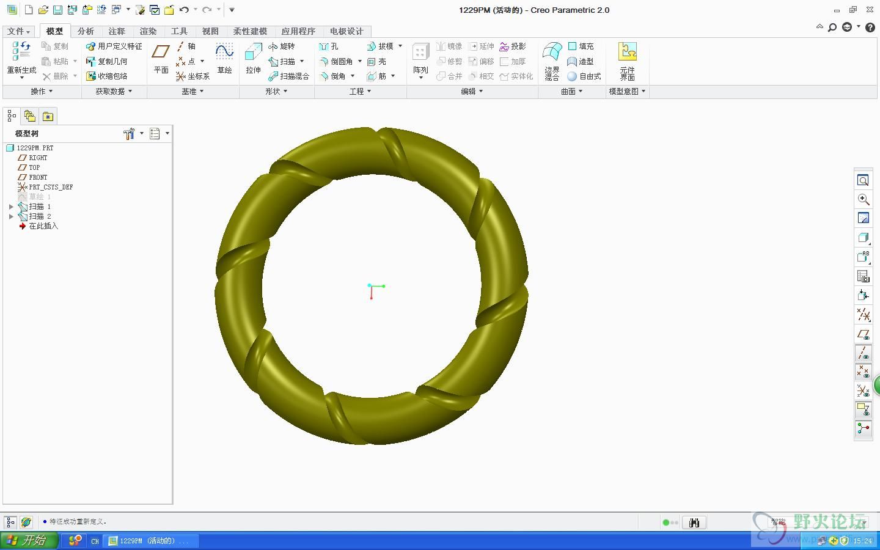Select the Swept Blend (扫描混合) tool
Viewport: 880px width, 550px height.
288,76
